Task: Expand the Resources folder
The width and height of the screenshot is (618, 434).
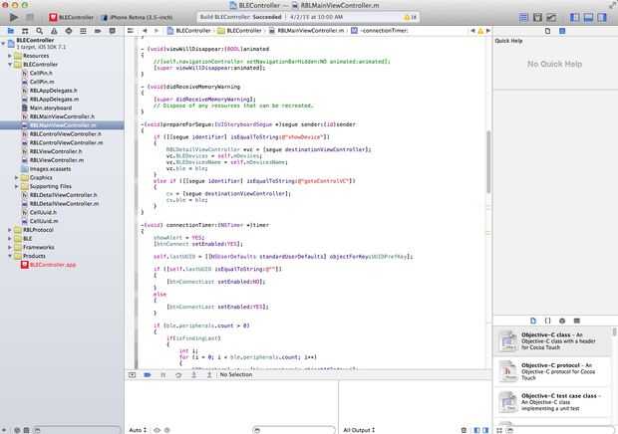Action: (10, 56)
